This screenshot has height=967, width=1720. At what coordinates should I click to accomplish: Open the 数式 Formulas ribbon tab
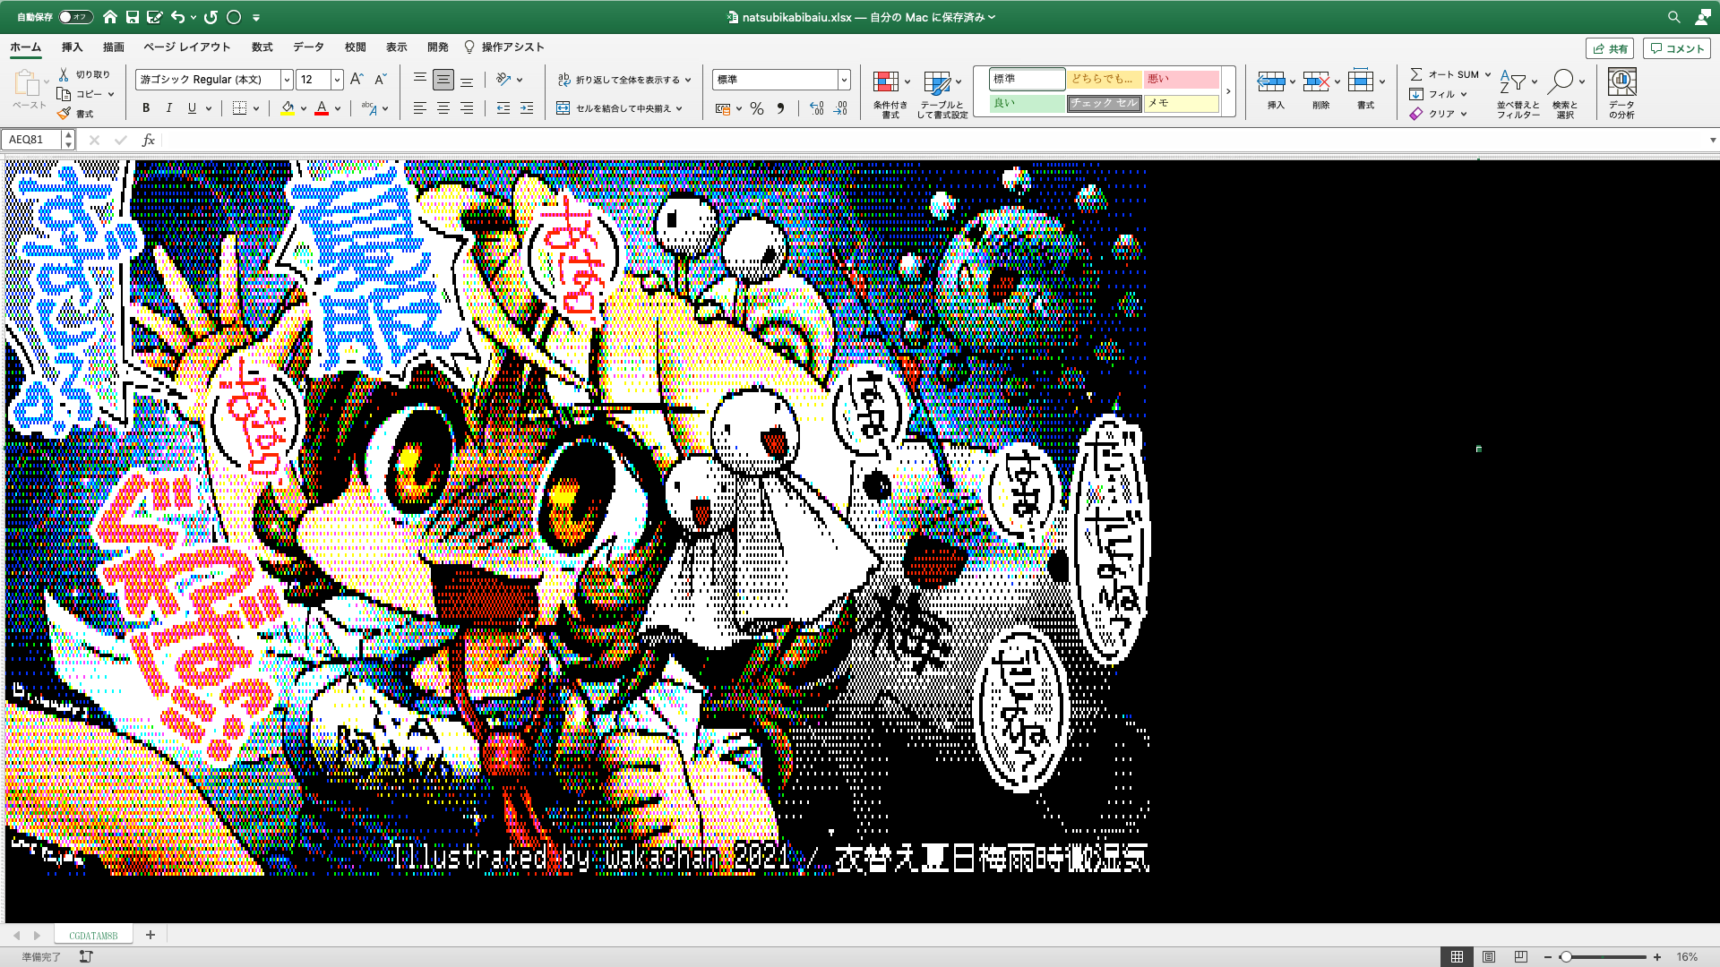tap(262, 47)
